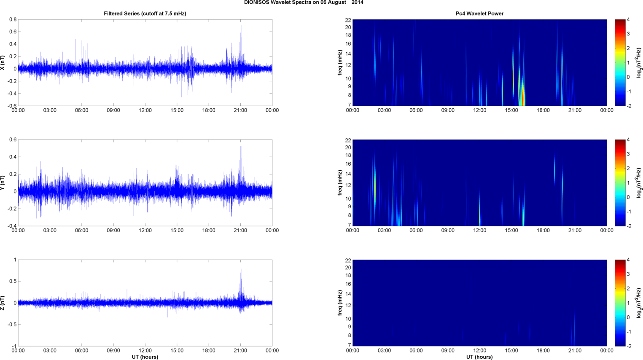Click the bottom Pc4 wavelet power spectrogram
The width and height of the screenshot is (643, 360).
click(479, 303)
